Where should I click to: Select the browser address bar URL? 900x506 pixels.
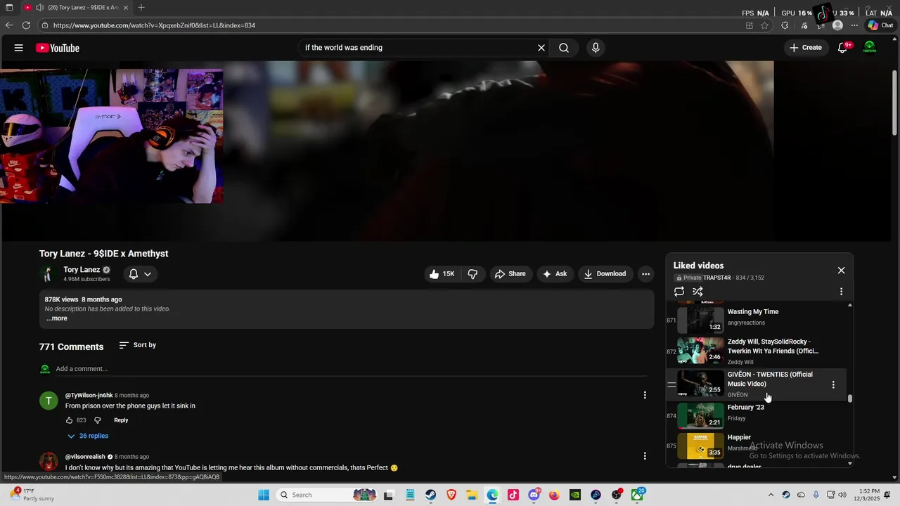(x=154, y=25)
